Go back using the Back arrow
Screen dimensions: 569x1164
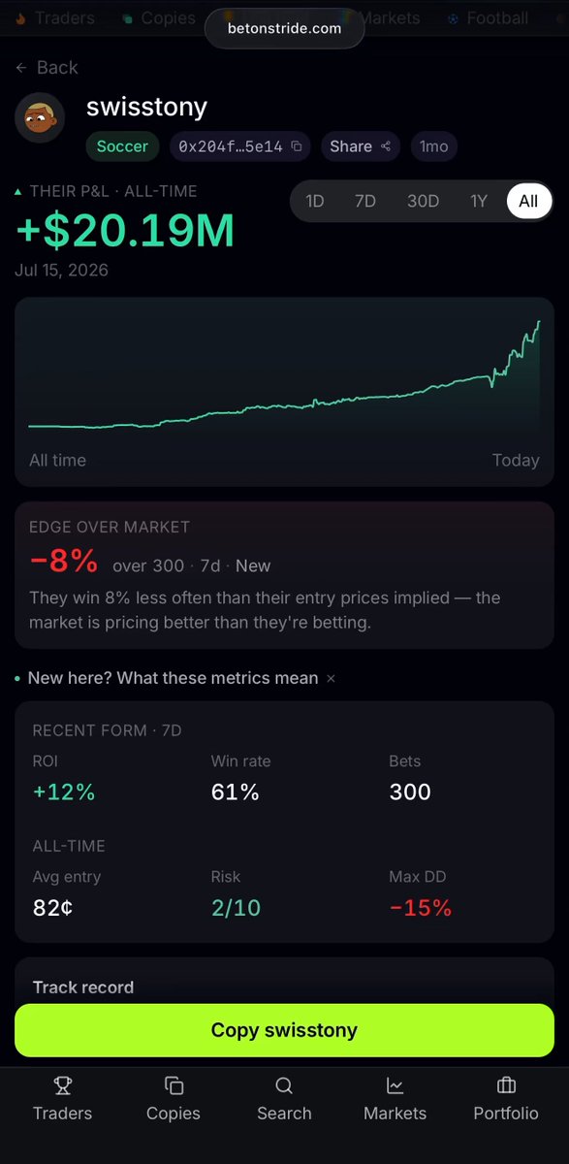pyautogui.click(x=47, y=67)
